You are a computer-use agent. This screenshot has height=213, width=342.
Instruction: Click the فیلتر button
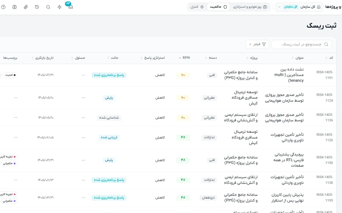pyautogui.click(x=257, y=44)
